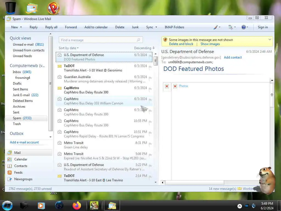The image size is (281, 211).
Task: Open the red P ball desktop icon
Action: tap(54, 8)
